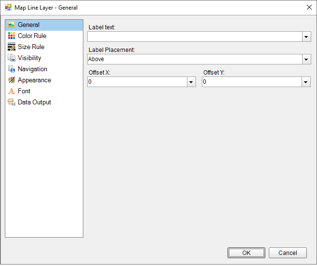The image size is (317, 266).
Task: Open the Visibility page
Action: 44,58
